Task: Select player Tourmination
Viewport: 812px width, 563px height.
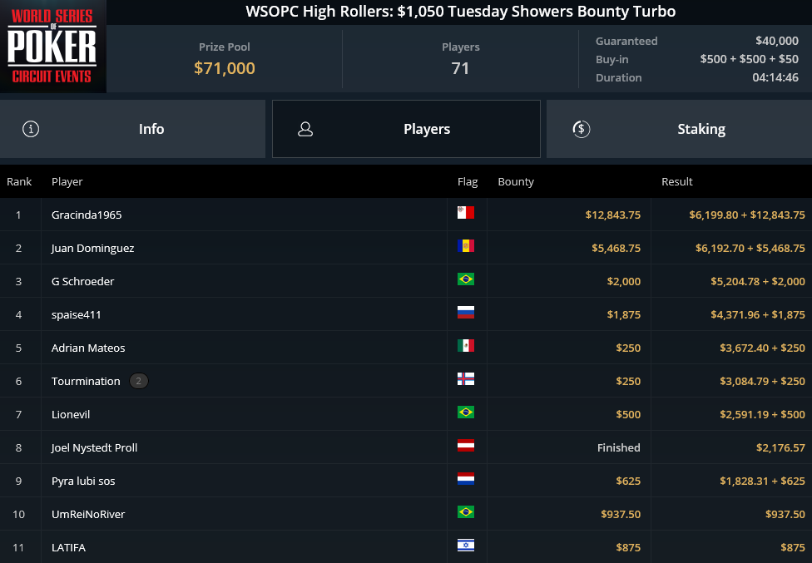Action: pos(86,382)
